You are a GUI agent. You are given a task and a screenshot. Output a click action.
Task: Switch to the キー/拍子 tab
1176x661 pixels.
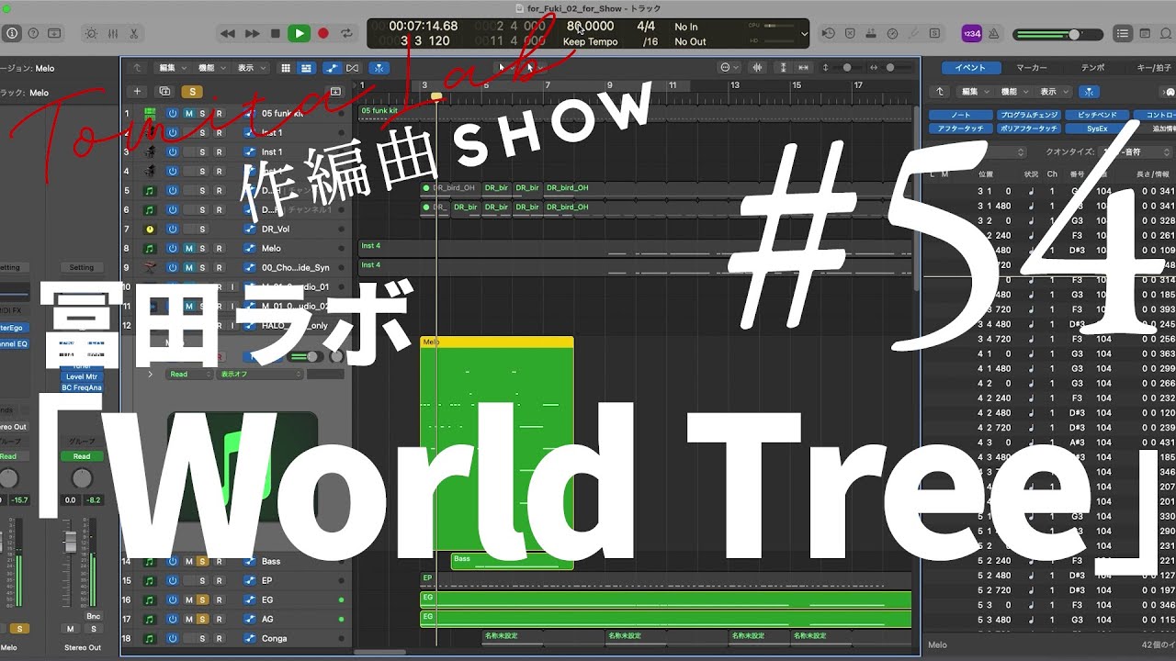coord(1148,68)
